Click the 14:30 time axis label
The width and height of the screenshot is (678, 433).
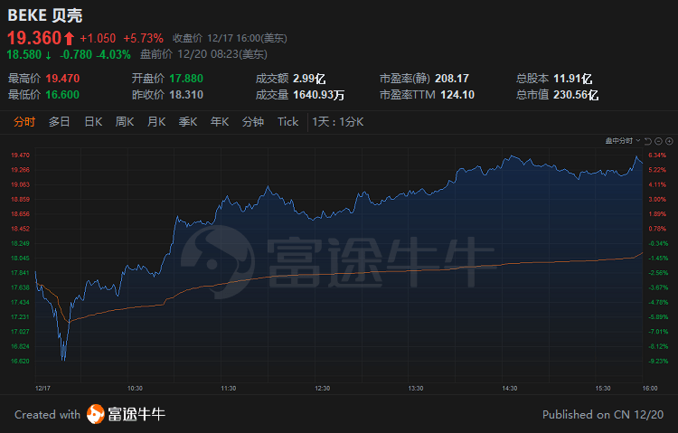point(510,389)
